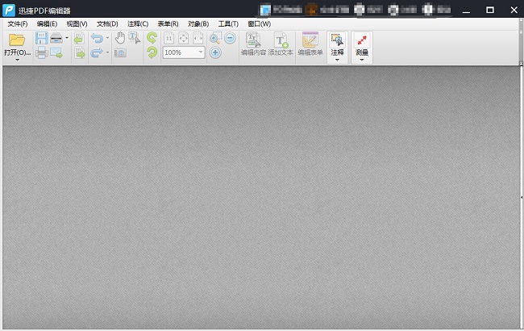Image resolution: width=524 pixels, height=331 pixels.
Task: Rotate view counterclockwise with upper green arrow
Action: coord(152,38)
